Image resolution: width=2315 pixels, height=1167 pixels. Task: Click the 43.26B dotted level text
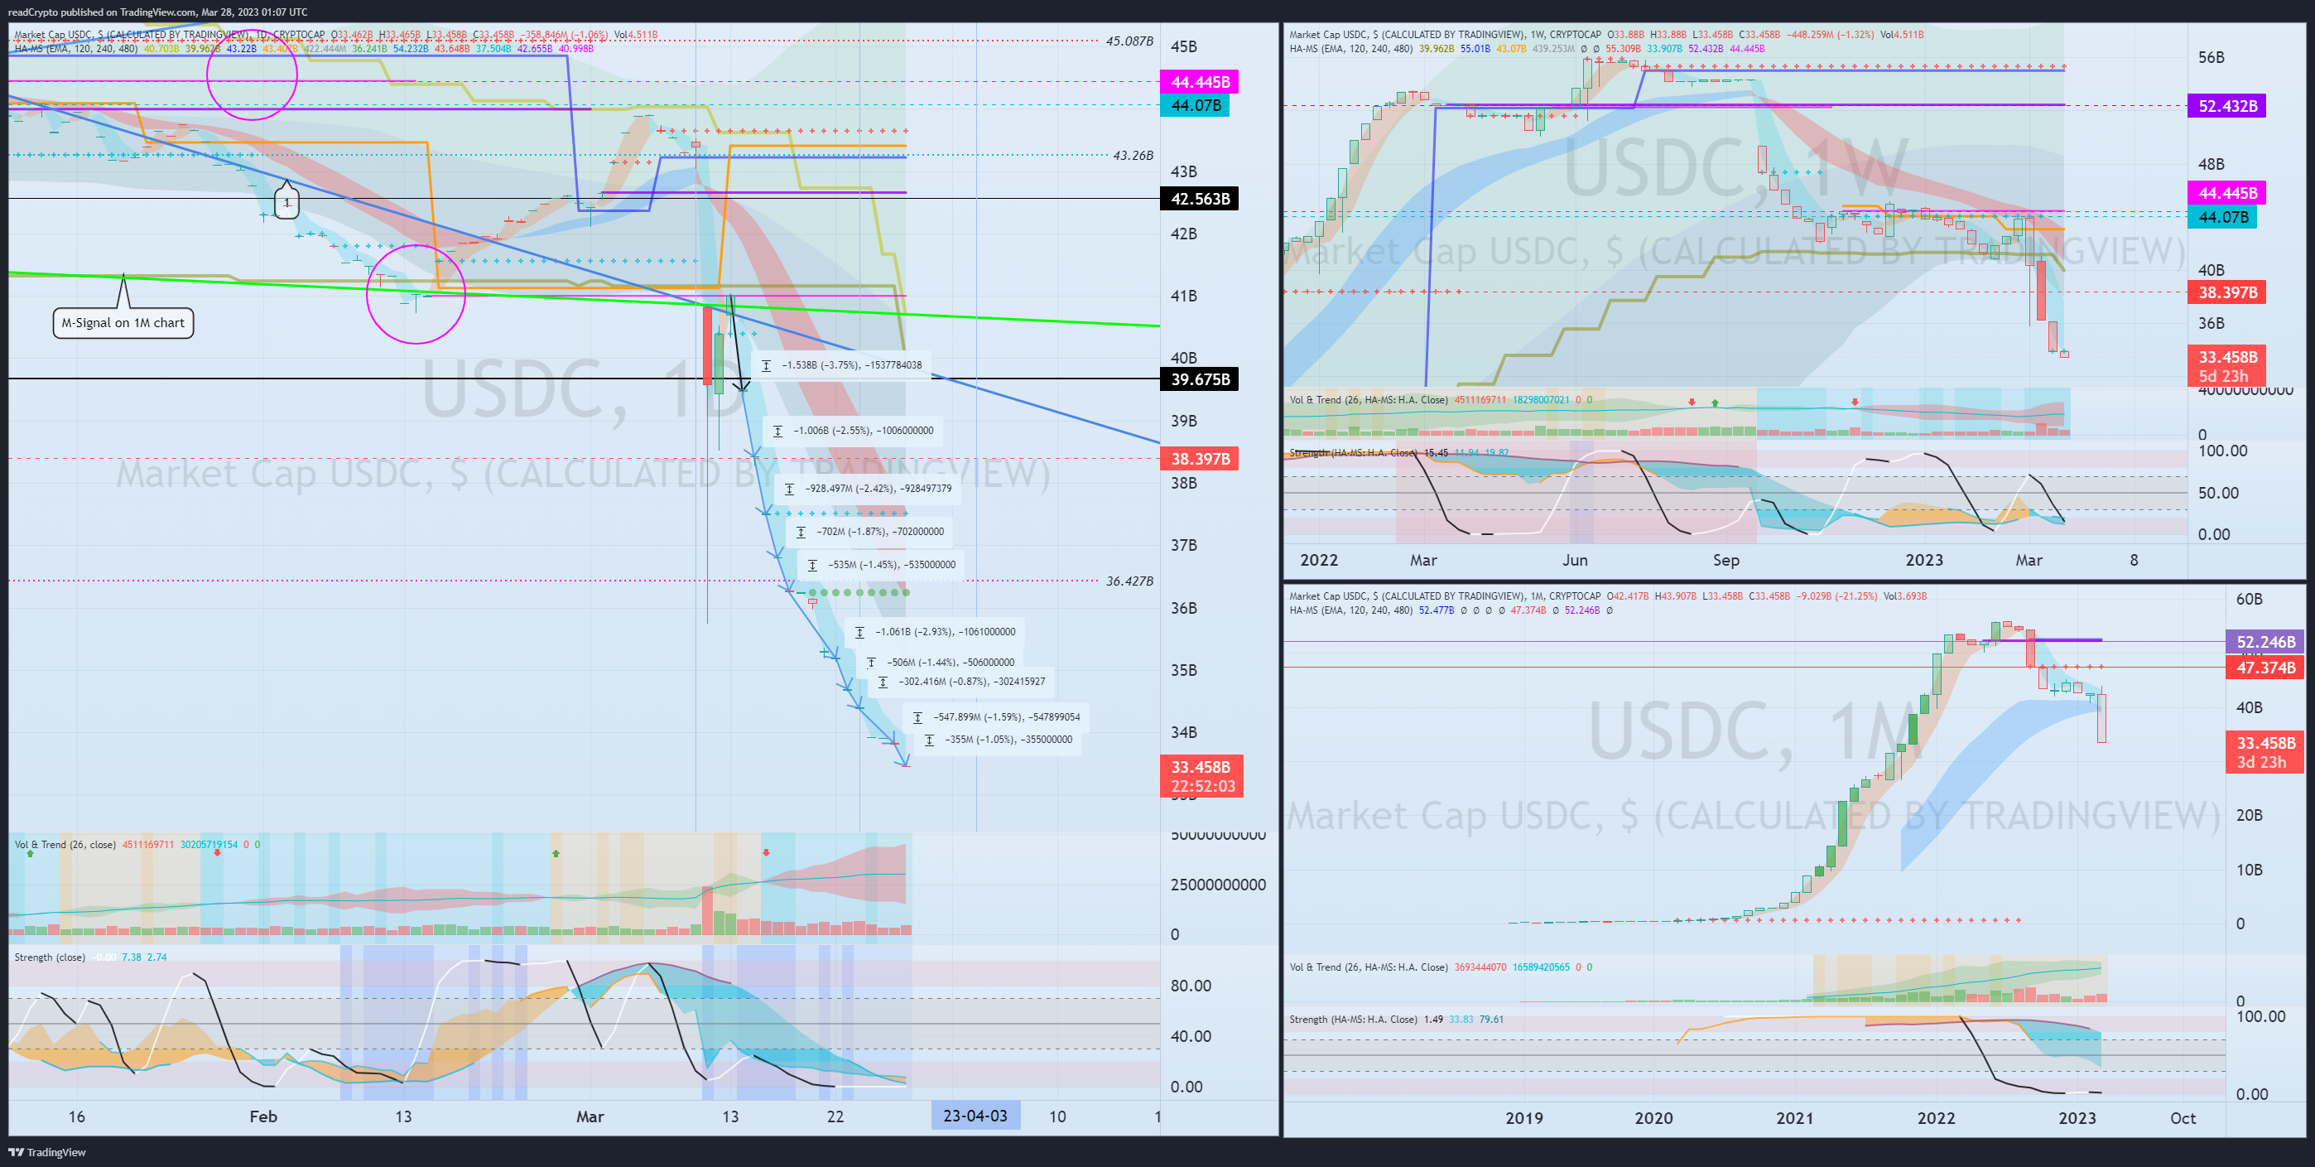pyautogui.click(x=1133, y=156)
